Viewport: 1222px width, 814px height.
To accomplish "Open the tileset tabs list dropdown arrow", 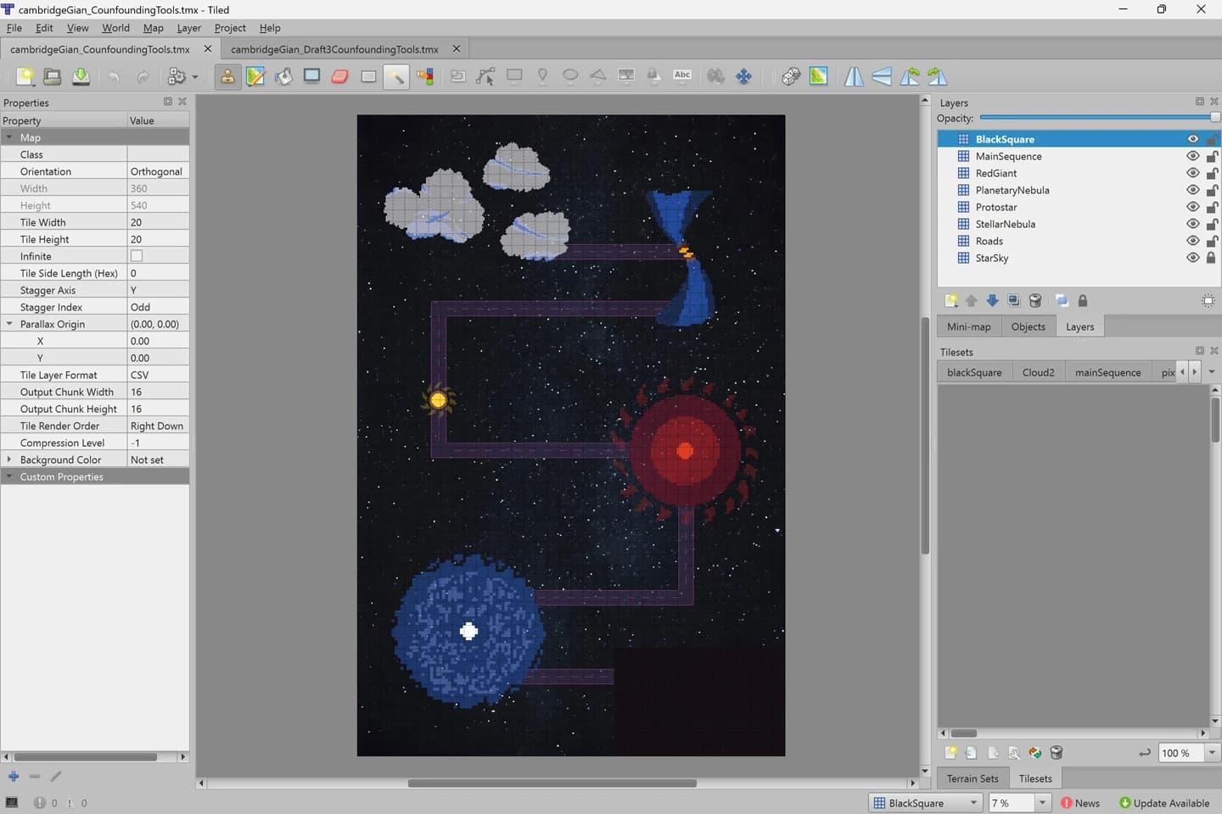I will [x=1212, y=372].
